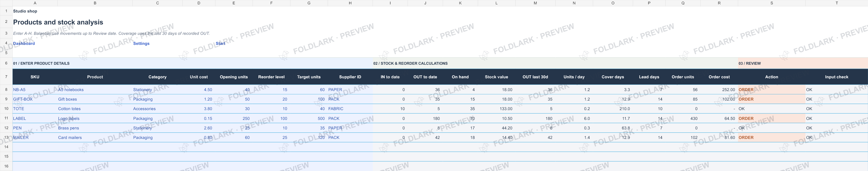Select the GIFT-BOX SKU cell
868x171 pixels.
pyautogui.click(x=35, y=99)
